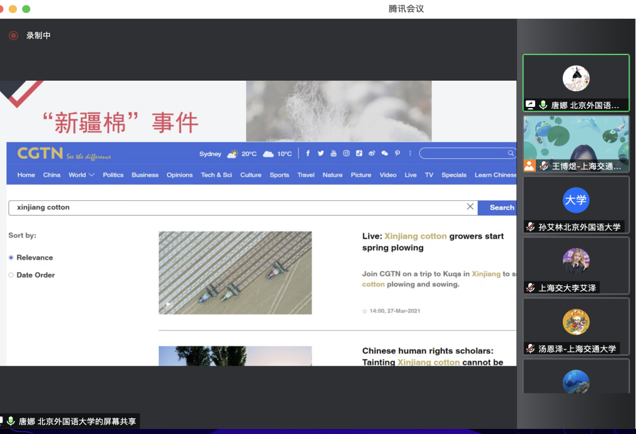
Task: Open the Tech & Sci section
Action: click(x=217, y=175)
